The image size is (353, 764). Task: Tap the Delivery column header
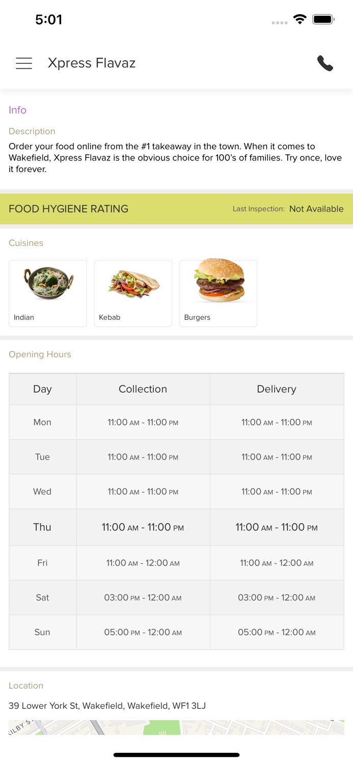click(277, 389)
